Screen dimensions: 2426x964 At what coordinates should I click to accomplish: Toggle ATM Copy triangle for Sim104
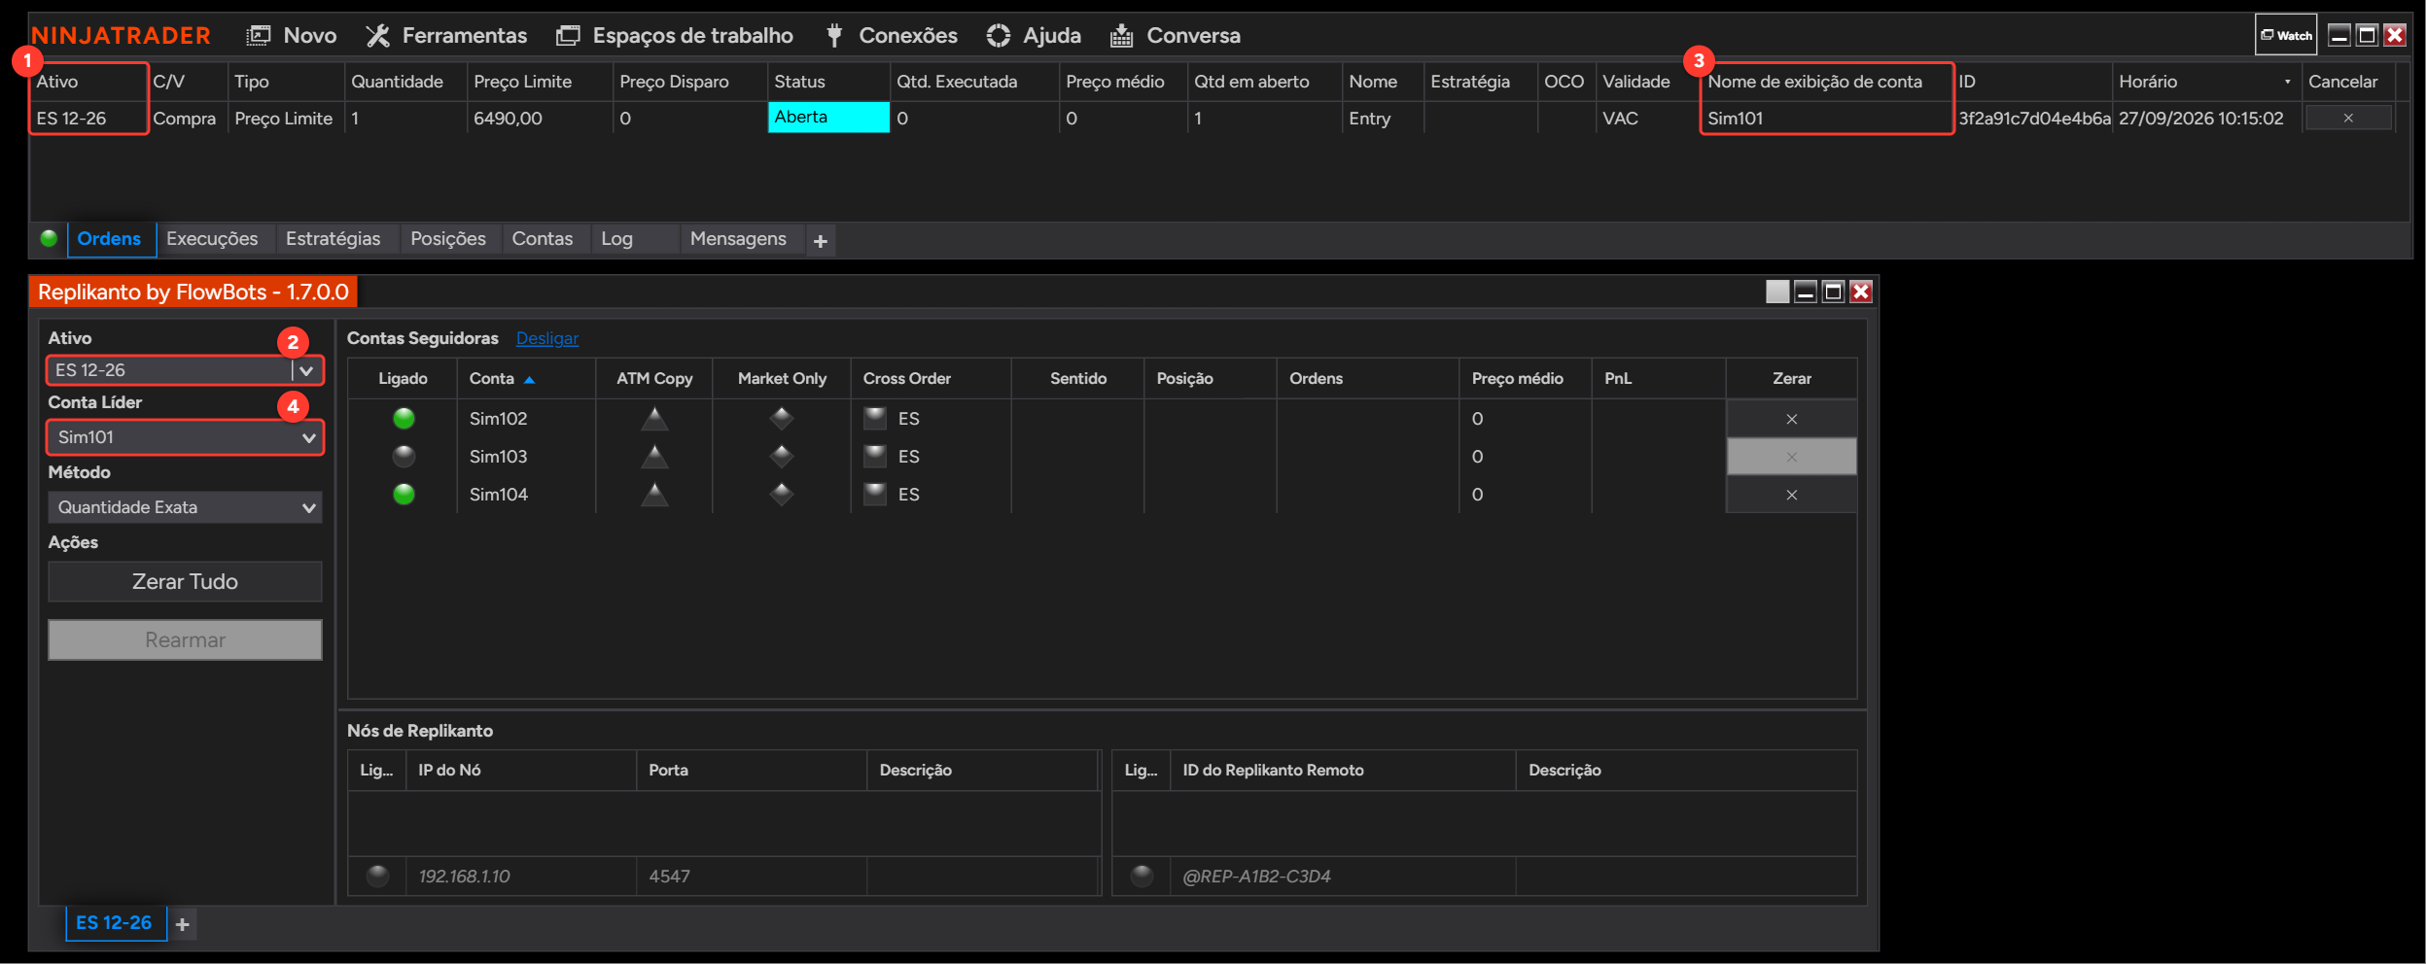click(654, 495)
